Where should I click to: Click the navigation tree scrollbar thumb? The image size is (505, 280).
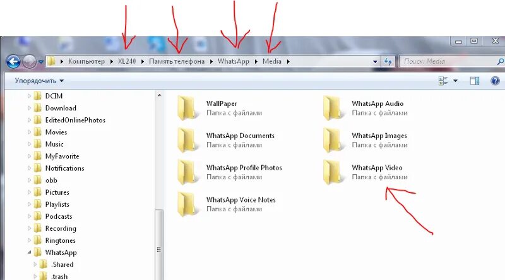[x=159, y=245]
